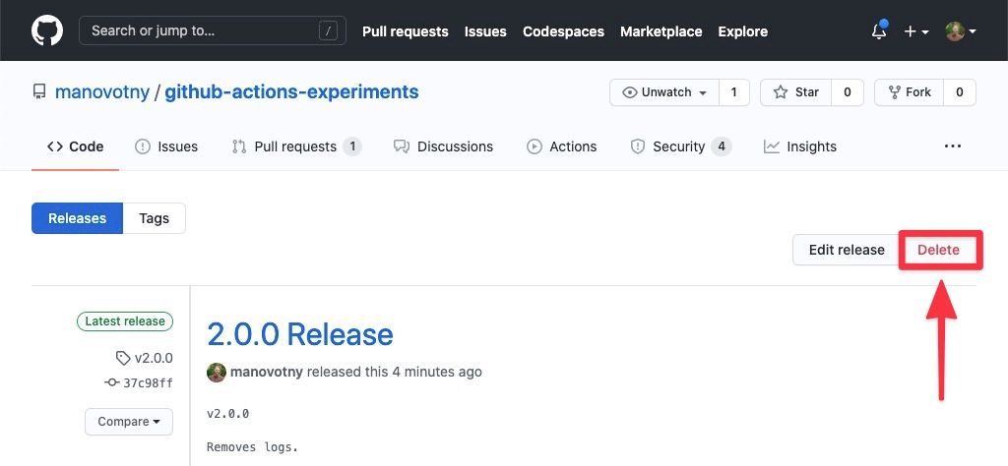Open github-actions-experiments repository link
This screenshot has width=1008, height=466.
tap(291, 91)
